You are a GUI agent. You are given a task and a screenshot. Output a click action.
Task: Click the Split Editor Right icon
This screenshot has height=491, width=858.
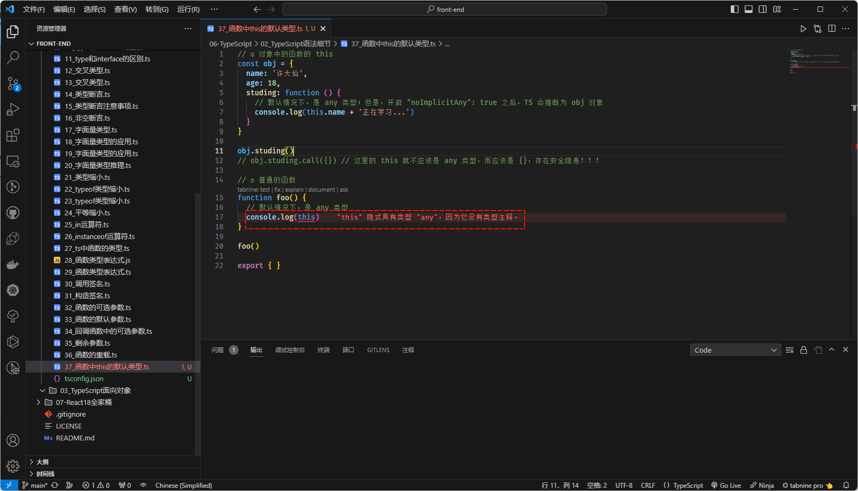click(832, 29)
